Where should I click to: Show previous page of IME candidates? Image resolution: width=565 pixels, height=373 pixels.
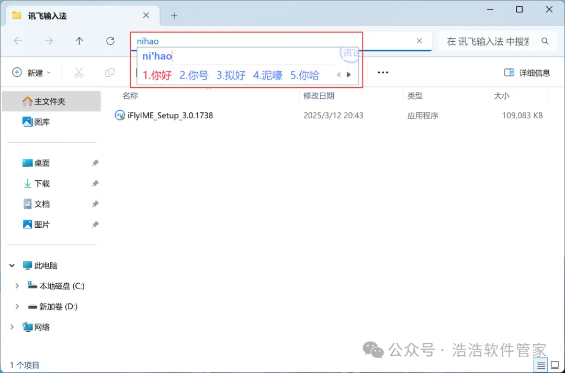pyautogui.click(x=338, y=75)
